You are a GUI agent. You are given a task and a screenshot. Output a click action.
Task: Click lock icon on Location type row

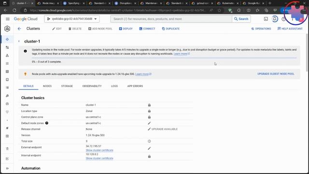149,111
